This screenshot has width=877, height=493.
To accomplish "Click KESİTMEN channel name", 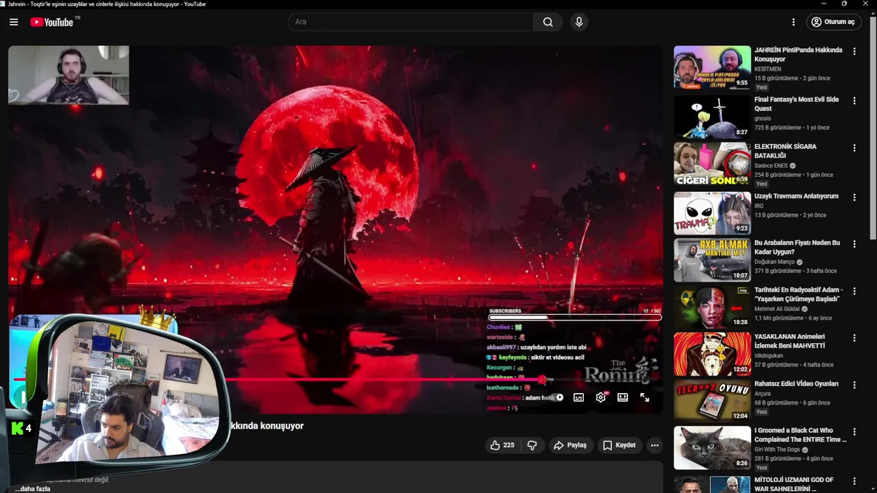I will coord(767,69).
